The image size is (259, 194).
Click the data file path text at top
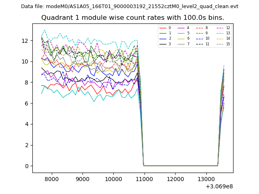pyautogui.click(x=129, y=6)
